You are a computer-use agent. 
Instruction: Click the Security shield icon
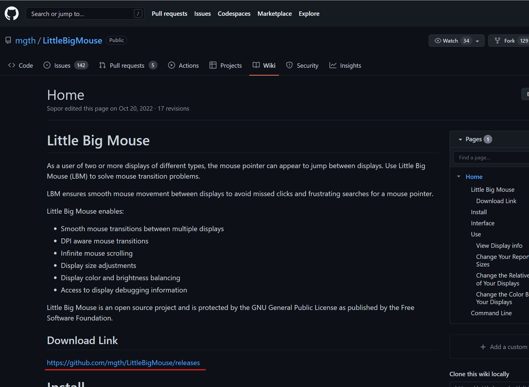pyautogui.click(x=289, y=65)
